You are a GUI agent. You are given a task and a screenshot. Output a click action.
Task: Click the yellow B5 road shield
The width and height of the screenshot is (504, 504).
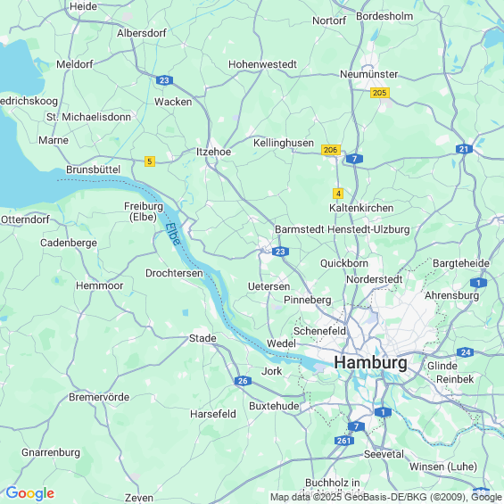tap(150, 161)
